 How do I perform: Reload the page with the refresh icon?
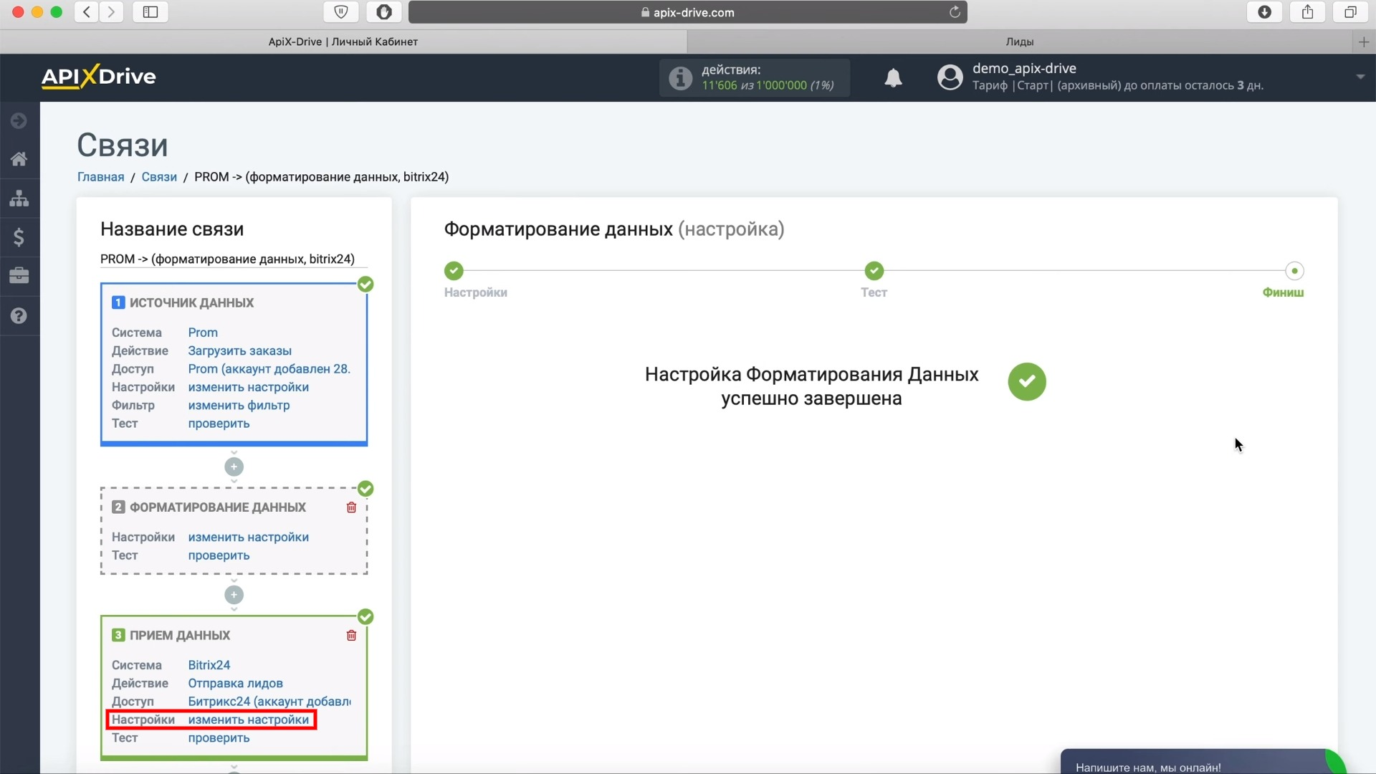(955, 12)
